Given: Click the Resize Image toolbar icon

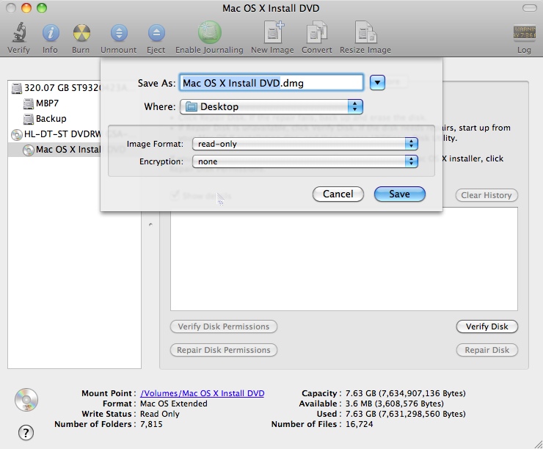Looking at the screenshot, I should 365,32.
